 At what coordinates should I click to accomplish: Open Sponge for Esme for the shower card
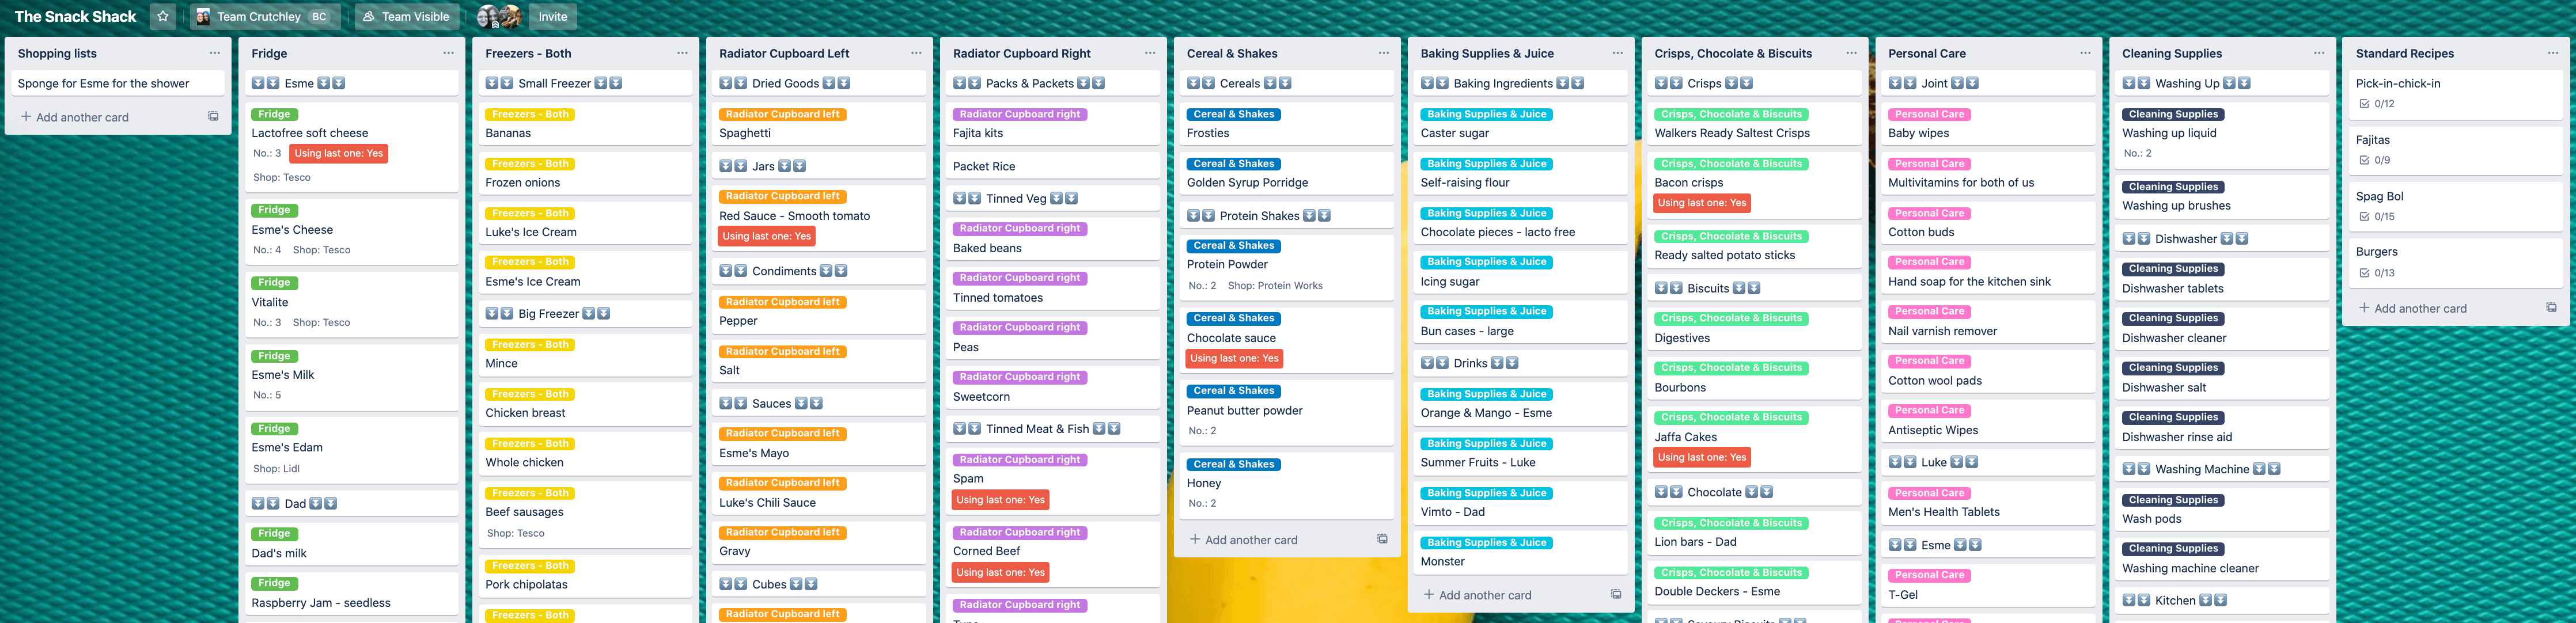click(118, 83)
